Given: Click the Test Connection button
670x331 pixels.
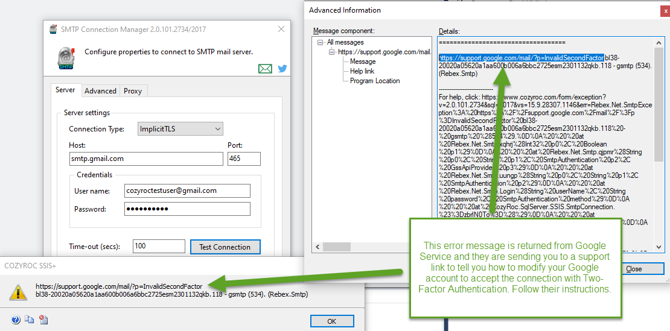Looking at the screenshot, I should [225, 247].
